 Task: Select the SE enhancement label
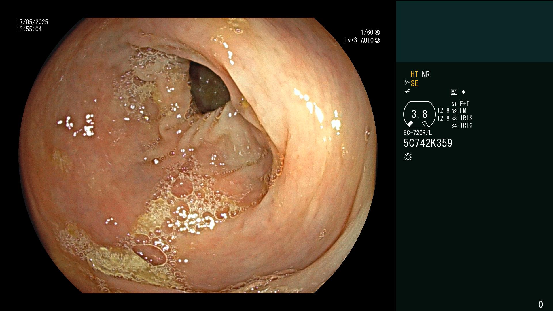point(414,84)
